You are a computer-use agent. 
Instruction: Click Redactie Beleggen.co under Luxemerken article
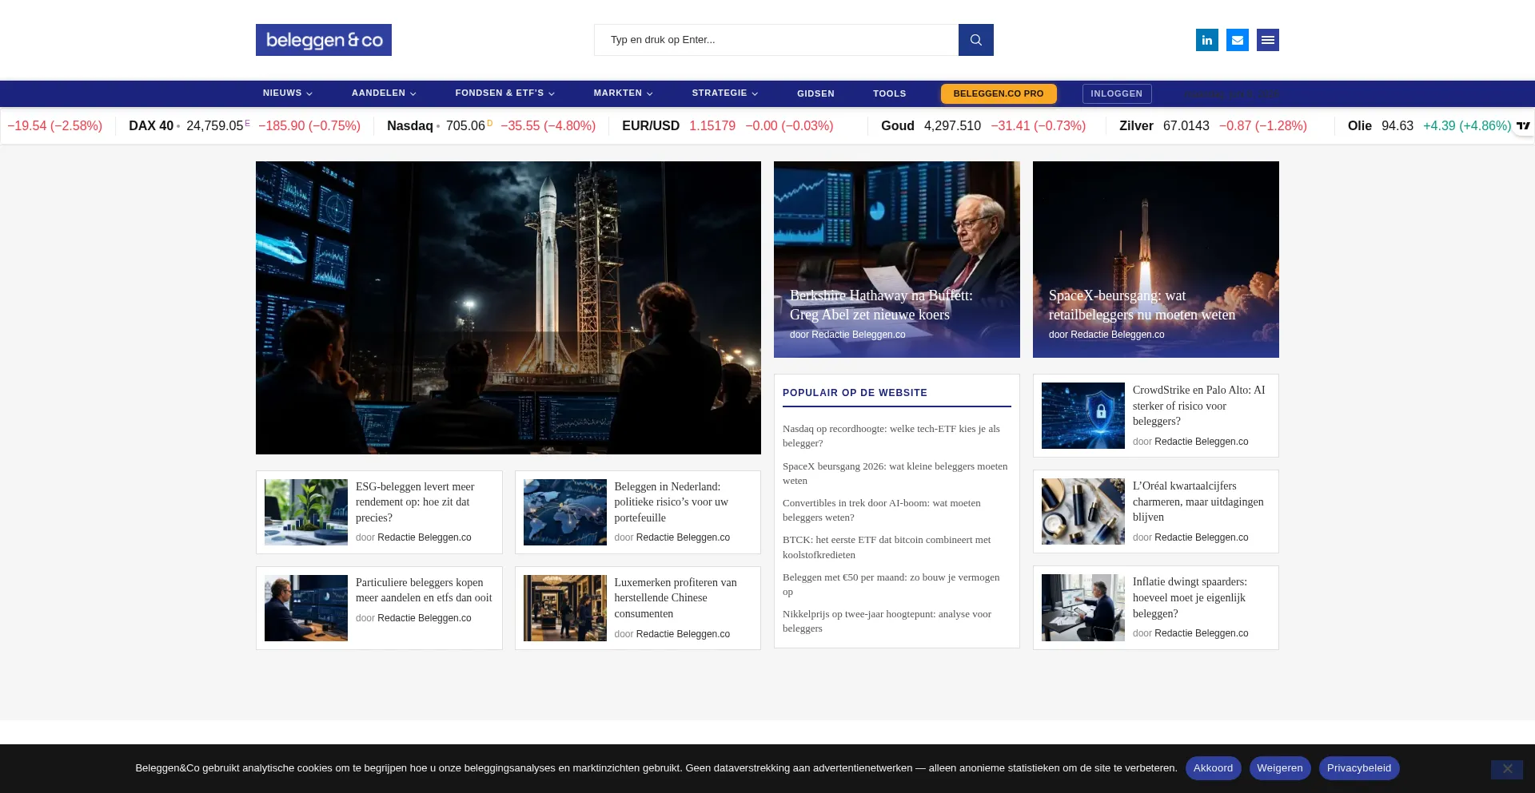click(683, 634)
